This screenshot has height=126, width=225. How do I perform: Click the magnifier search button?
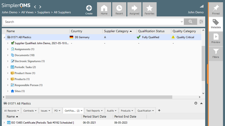tap(190, 22)
